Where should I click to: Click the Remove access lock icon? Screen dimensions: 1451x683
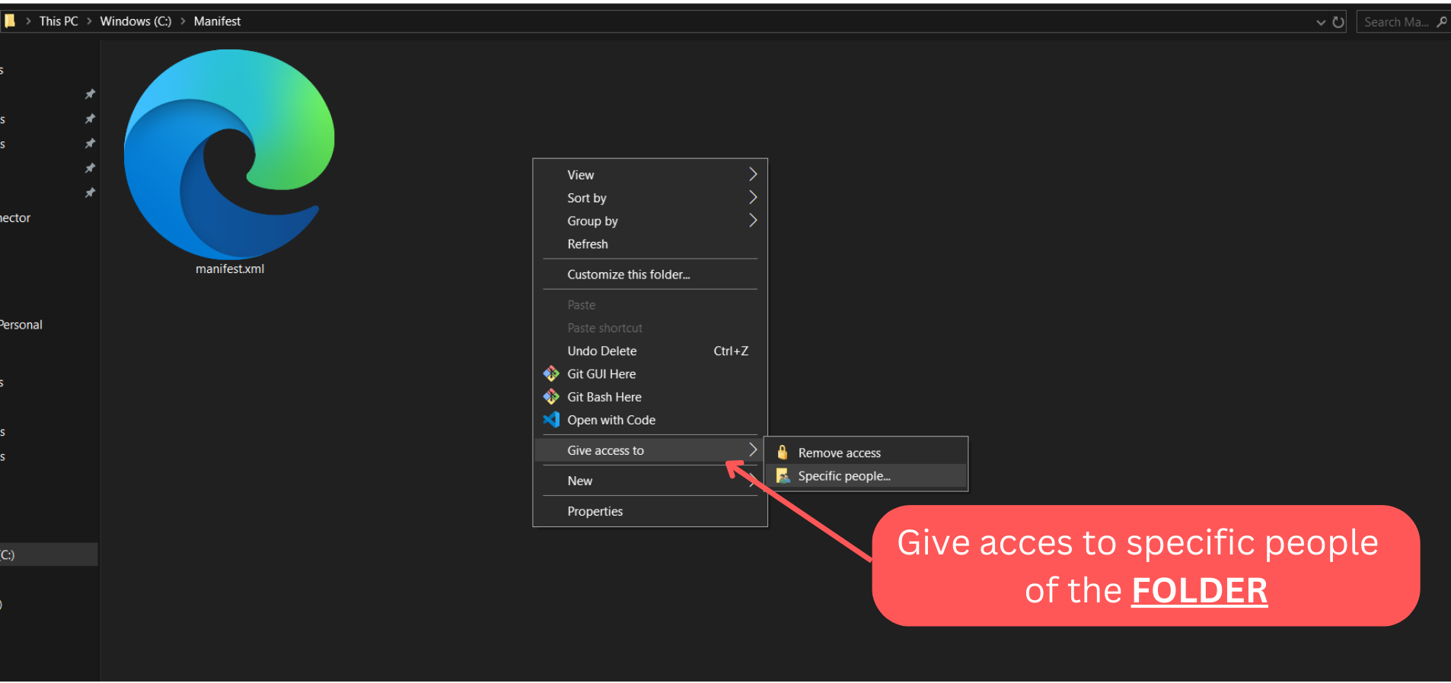point(782,453)
